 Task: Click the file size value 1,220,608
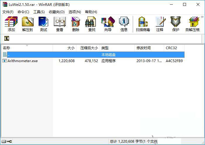coord(67,61)
